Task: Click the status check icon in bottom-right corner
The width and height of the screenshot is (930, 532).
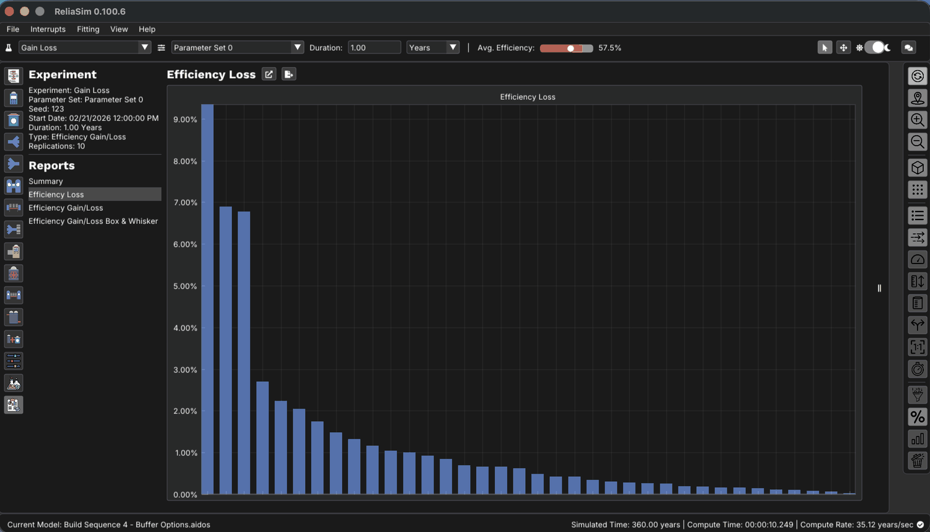Action: pyautogui.click(x=920, y=525)
